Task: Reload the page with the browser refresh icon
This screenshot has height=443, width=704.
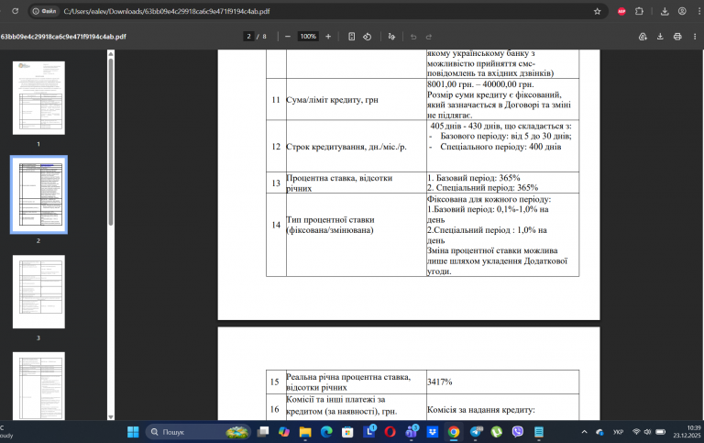Action: coord(16,11)
